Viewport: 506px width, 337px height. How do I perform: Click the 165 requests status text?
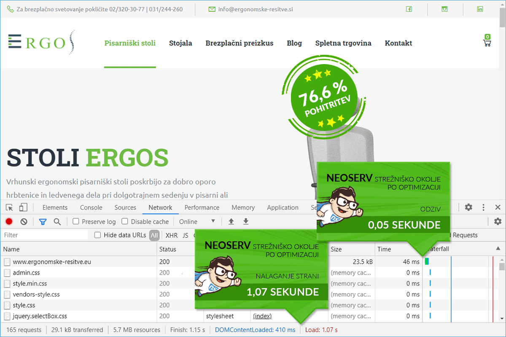coord(24,330)
